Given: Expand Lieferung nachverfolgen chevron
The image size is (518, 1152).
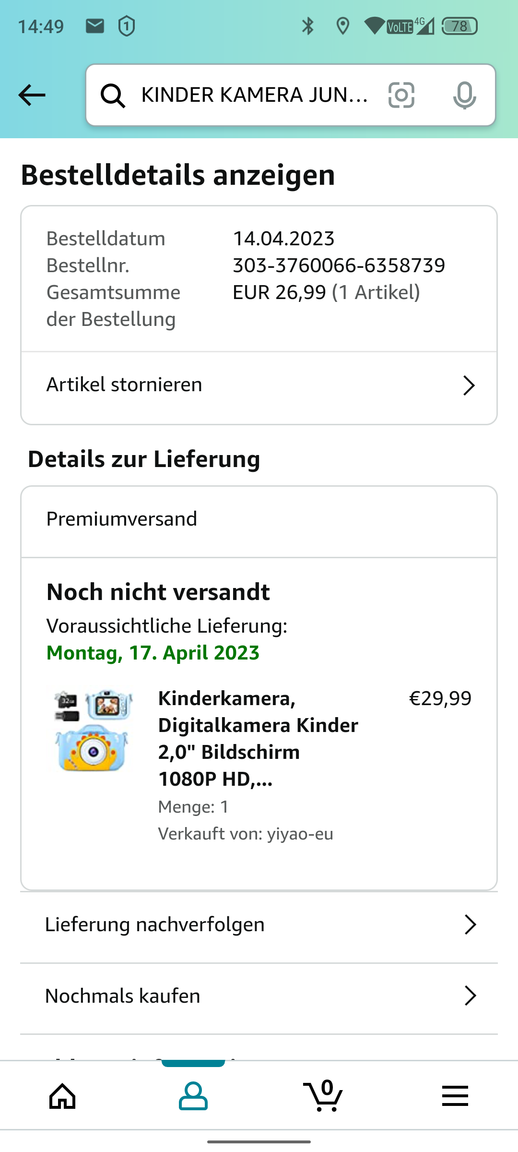Looking at the screenshot, I should pyautogui.click(x=470, y=924).
